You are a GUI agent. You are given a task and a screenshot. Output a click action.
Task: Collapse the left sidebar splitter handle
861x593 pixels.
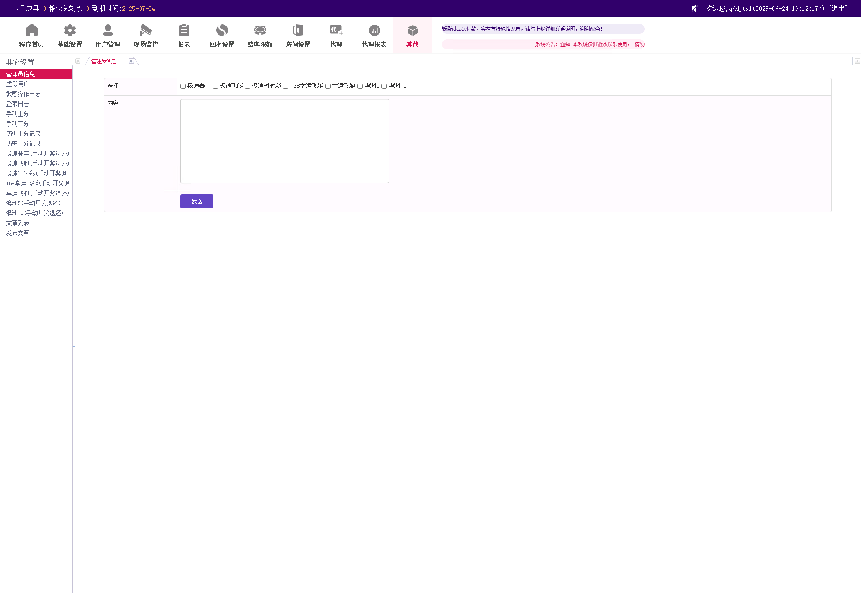[x=74, y=338]
